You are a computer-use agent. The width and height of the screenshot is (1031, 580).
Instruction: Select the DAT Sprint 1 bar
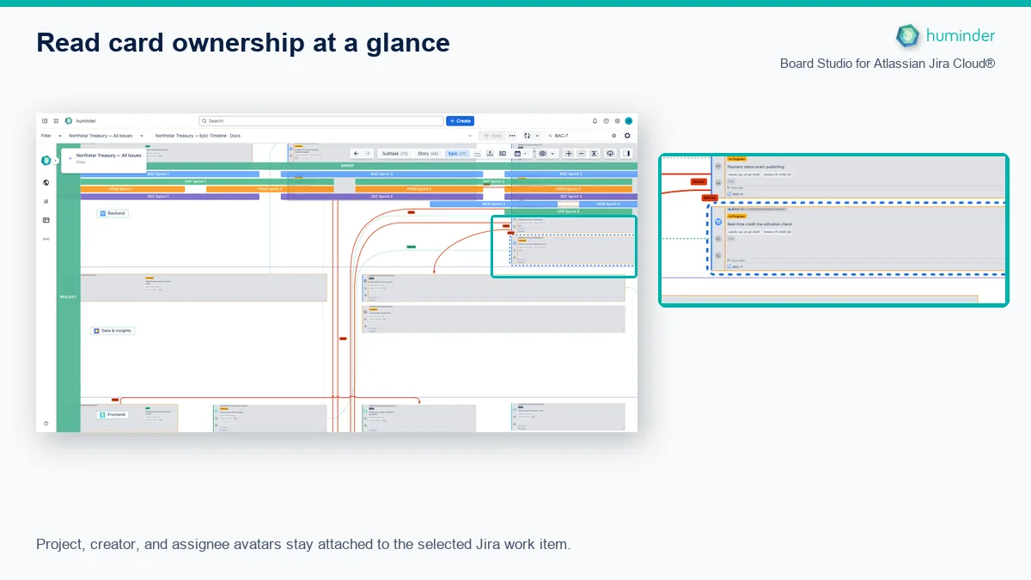tap(207, 181)
